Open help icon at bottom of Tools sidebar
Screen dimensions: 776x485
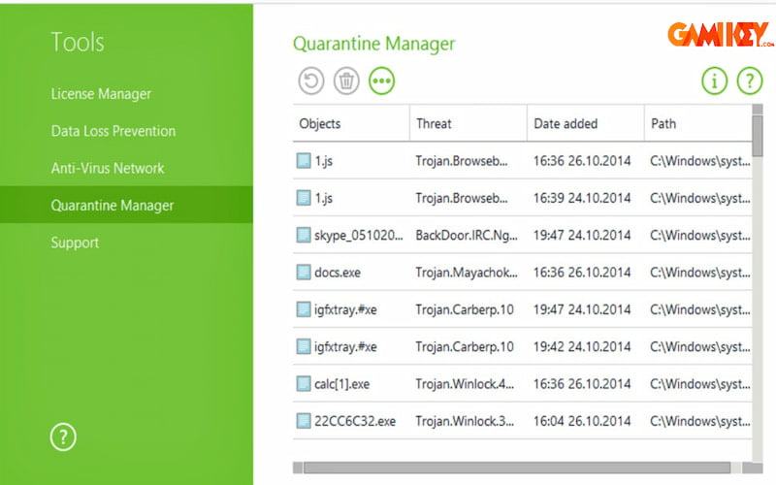pos(63,436)
